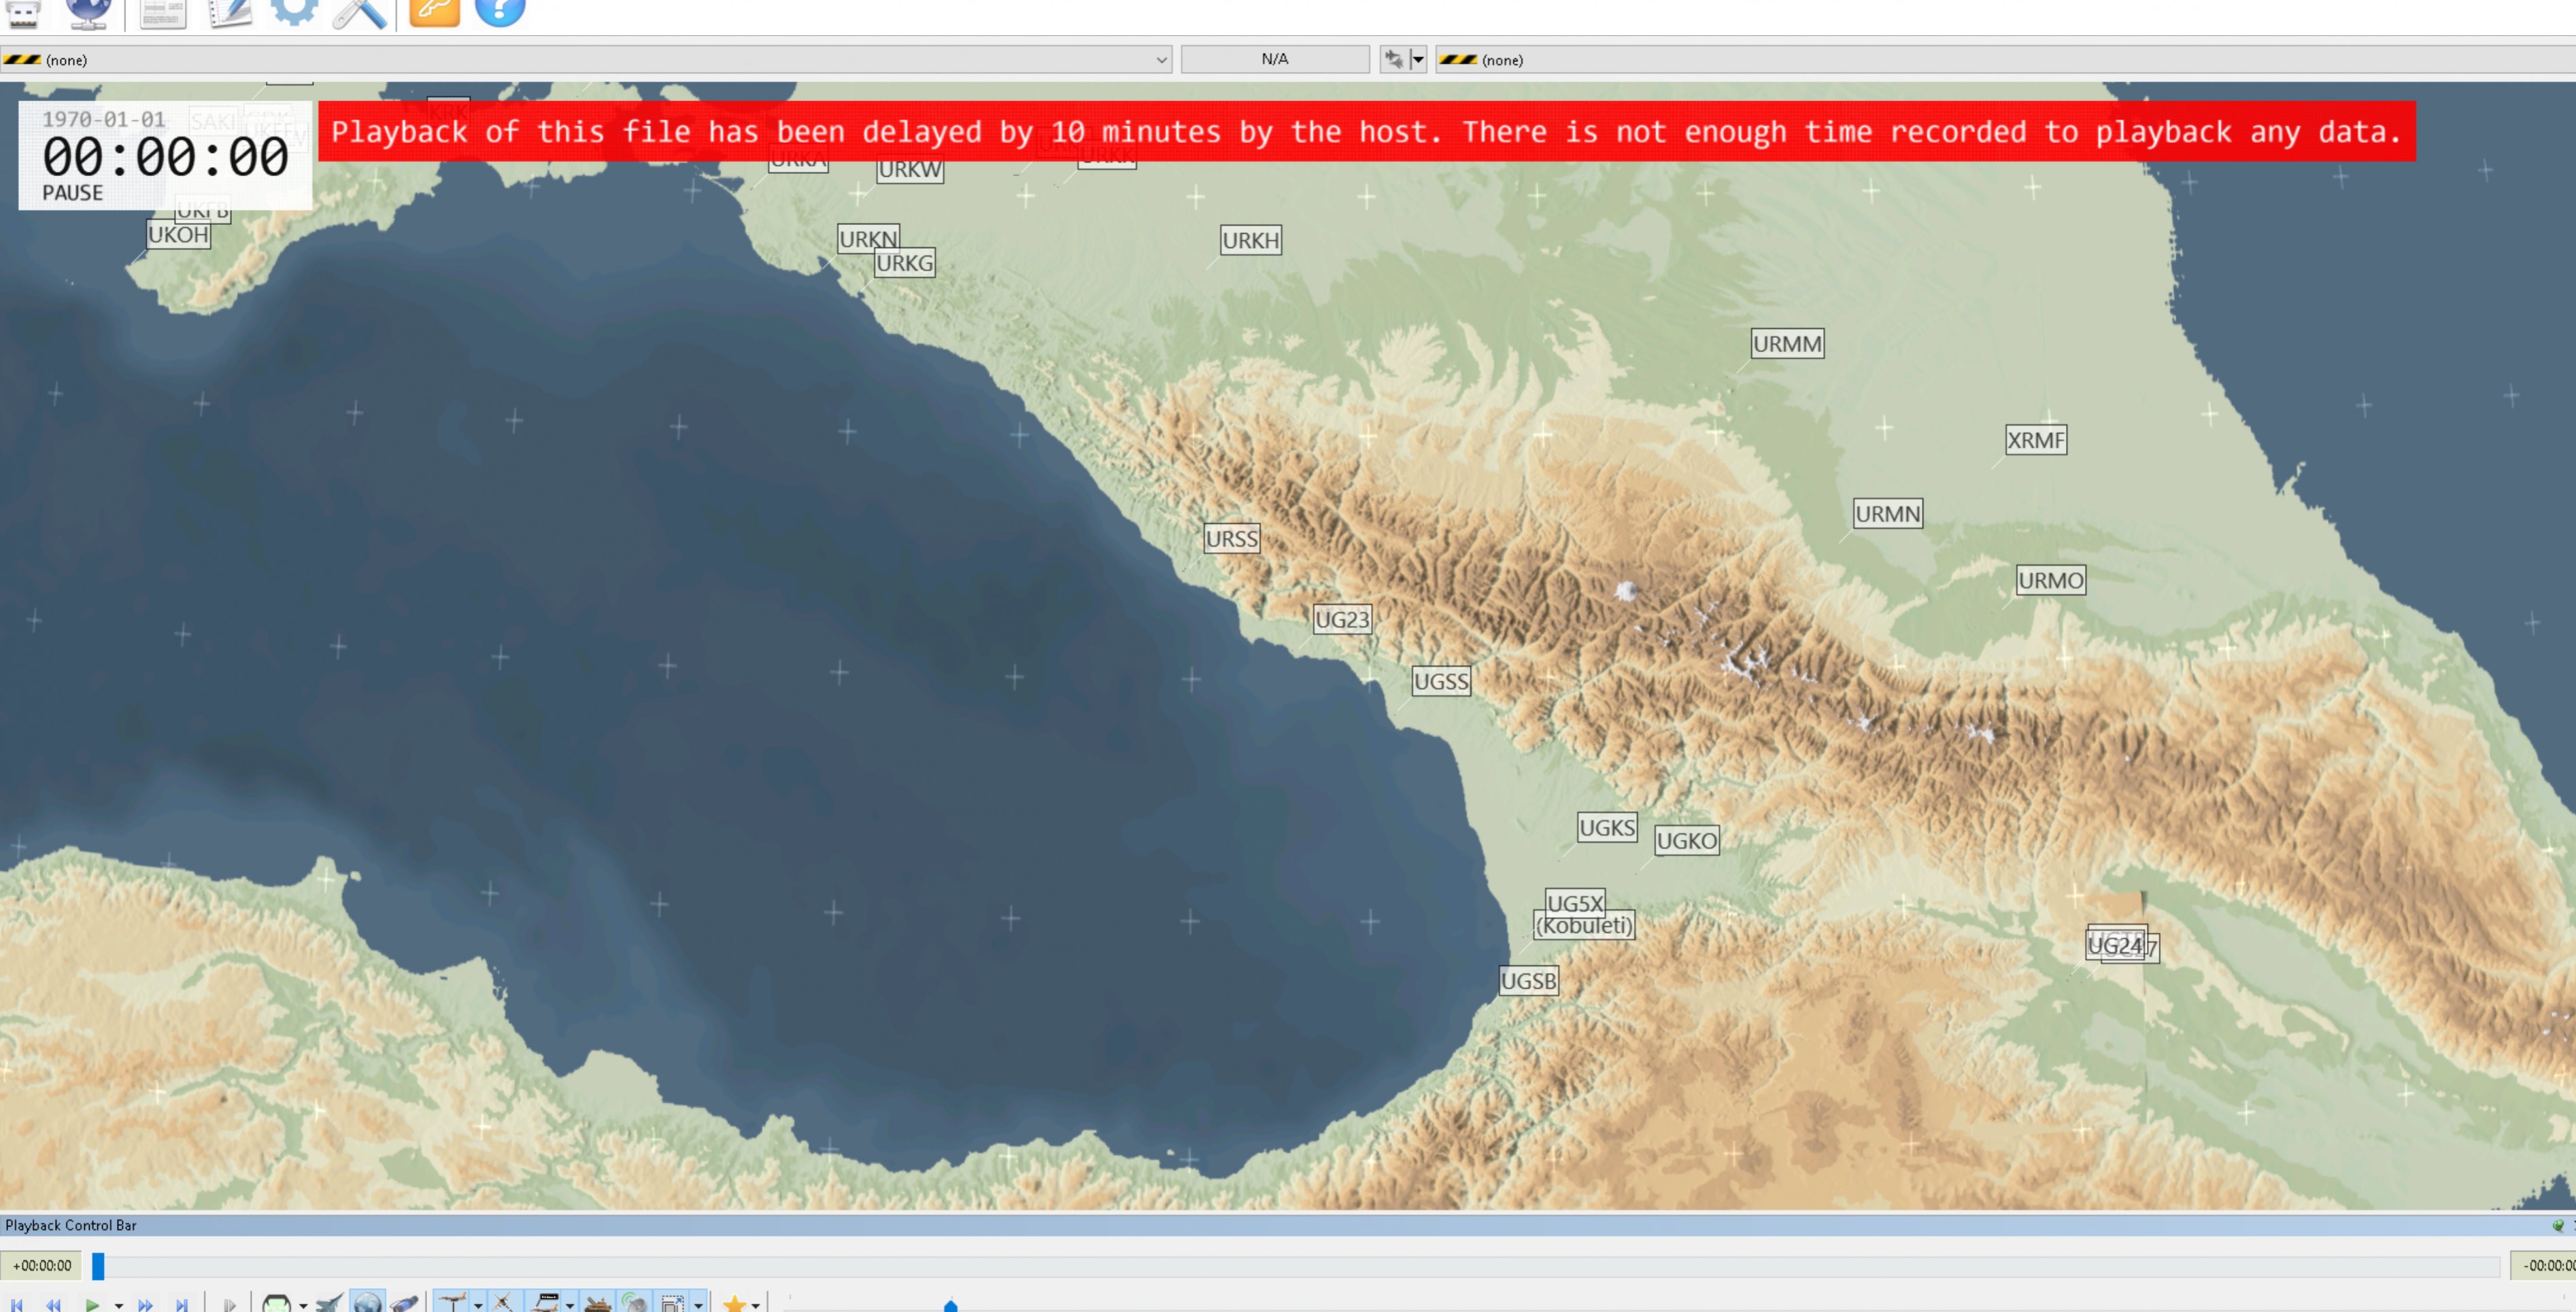
Task: Click the fast forward double-arrow button
Action: tap(146, 1304)
